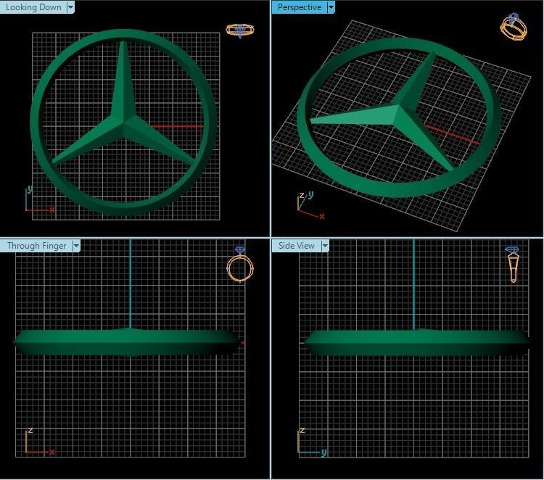The height and width of the screenshot is (480, 544).
Task: Click the XZ axis indicator in Through Finger view
Action: point(40,441)
